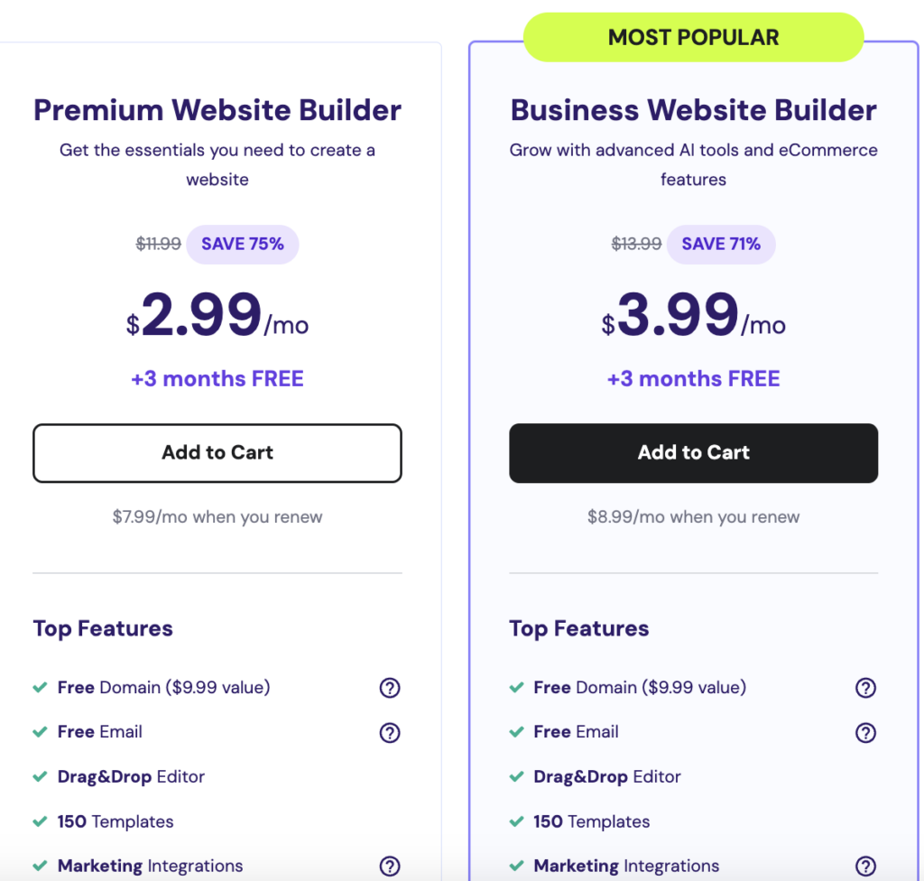Click the checkmark beside Premium's 150 Templates

pyautogui.click(x=38, y=821)
